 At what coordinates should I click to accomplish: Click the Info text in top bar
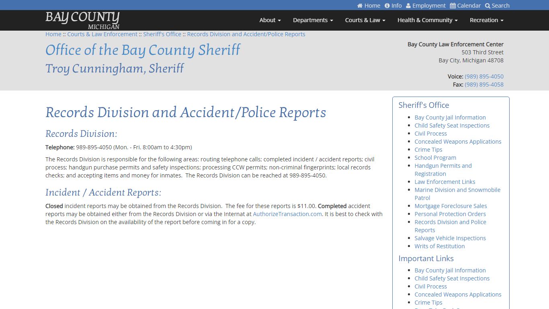click(x=397, y=6)
